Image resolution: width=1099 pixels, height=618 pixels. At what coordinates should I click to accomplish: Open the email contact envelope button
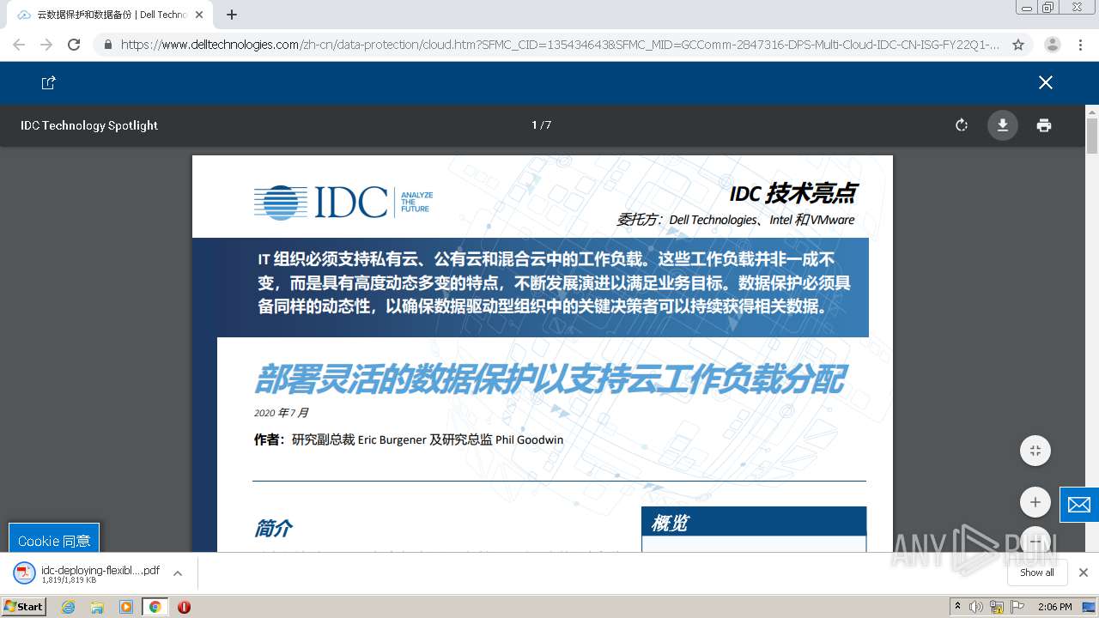[x=1079, y=505]
